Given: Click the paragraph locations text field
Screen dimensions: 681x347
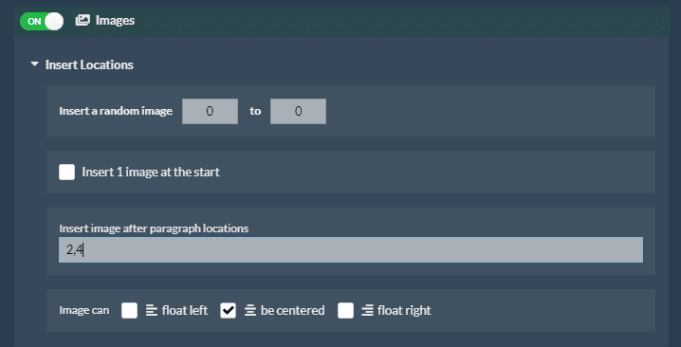Looking at the screenshot, I should pos(351,249).
